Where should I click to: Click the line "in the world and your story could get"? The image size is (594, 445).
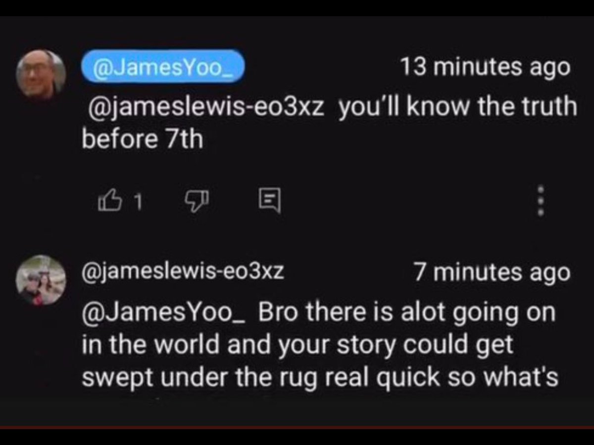pos(297,346)
